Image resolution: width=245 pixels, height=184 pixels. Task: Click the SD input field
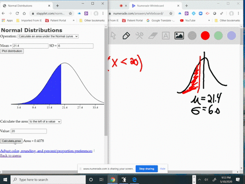pos(75,46)
